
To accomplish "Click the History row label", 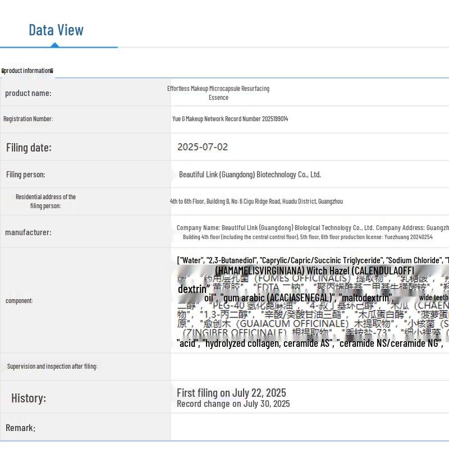I will (29, 398).
